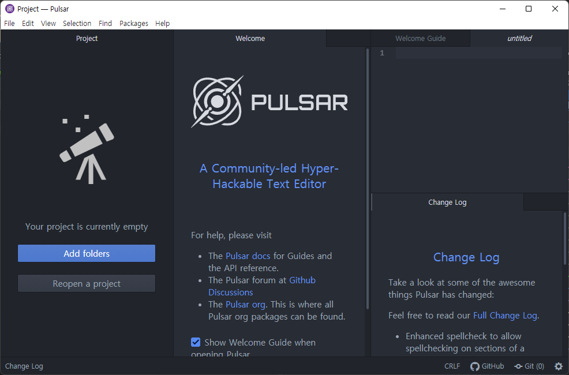
Task: Open the Packages menu
Action: (133, 23)
